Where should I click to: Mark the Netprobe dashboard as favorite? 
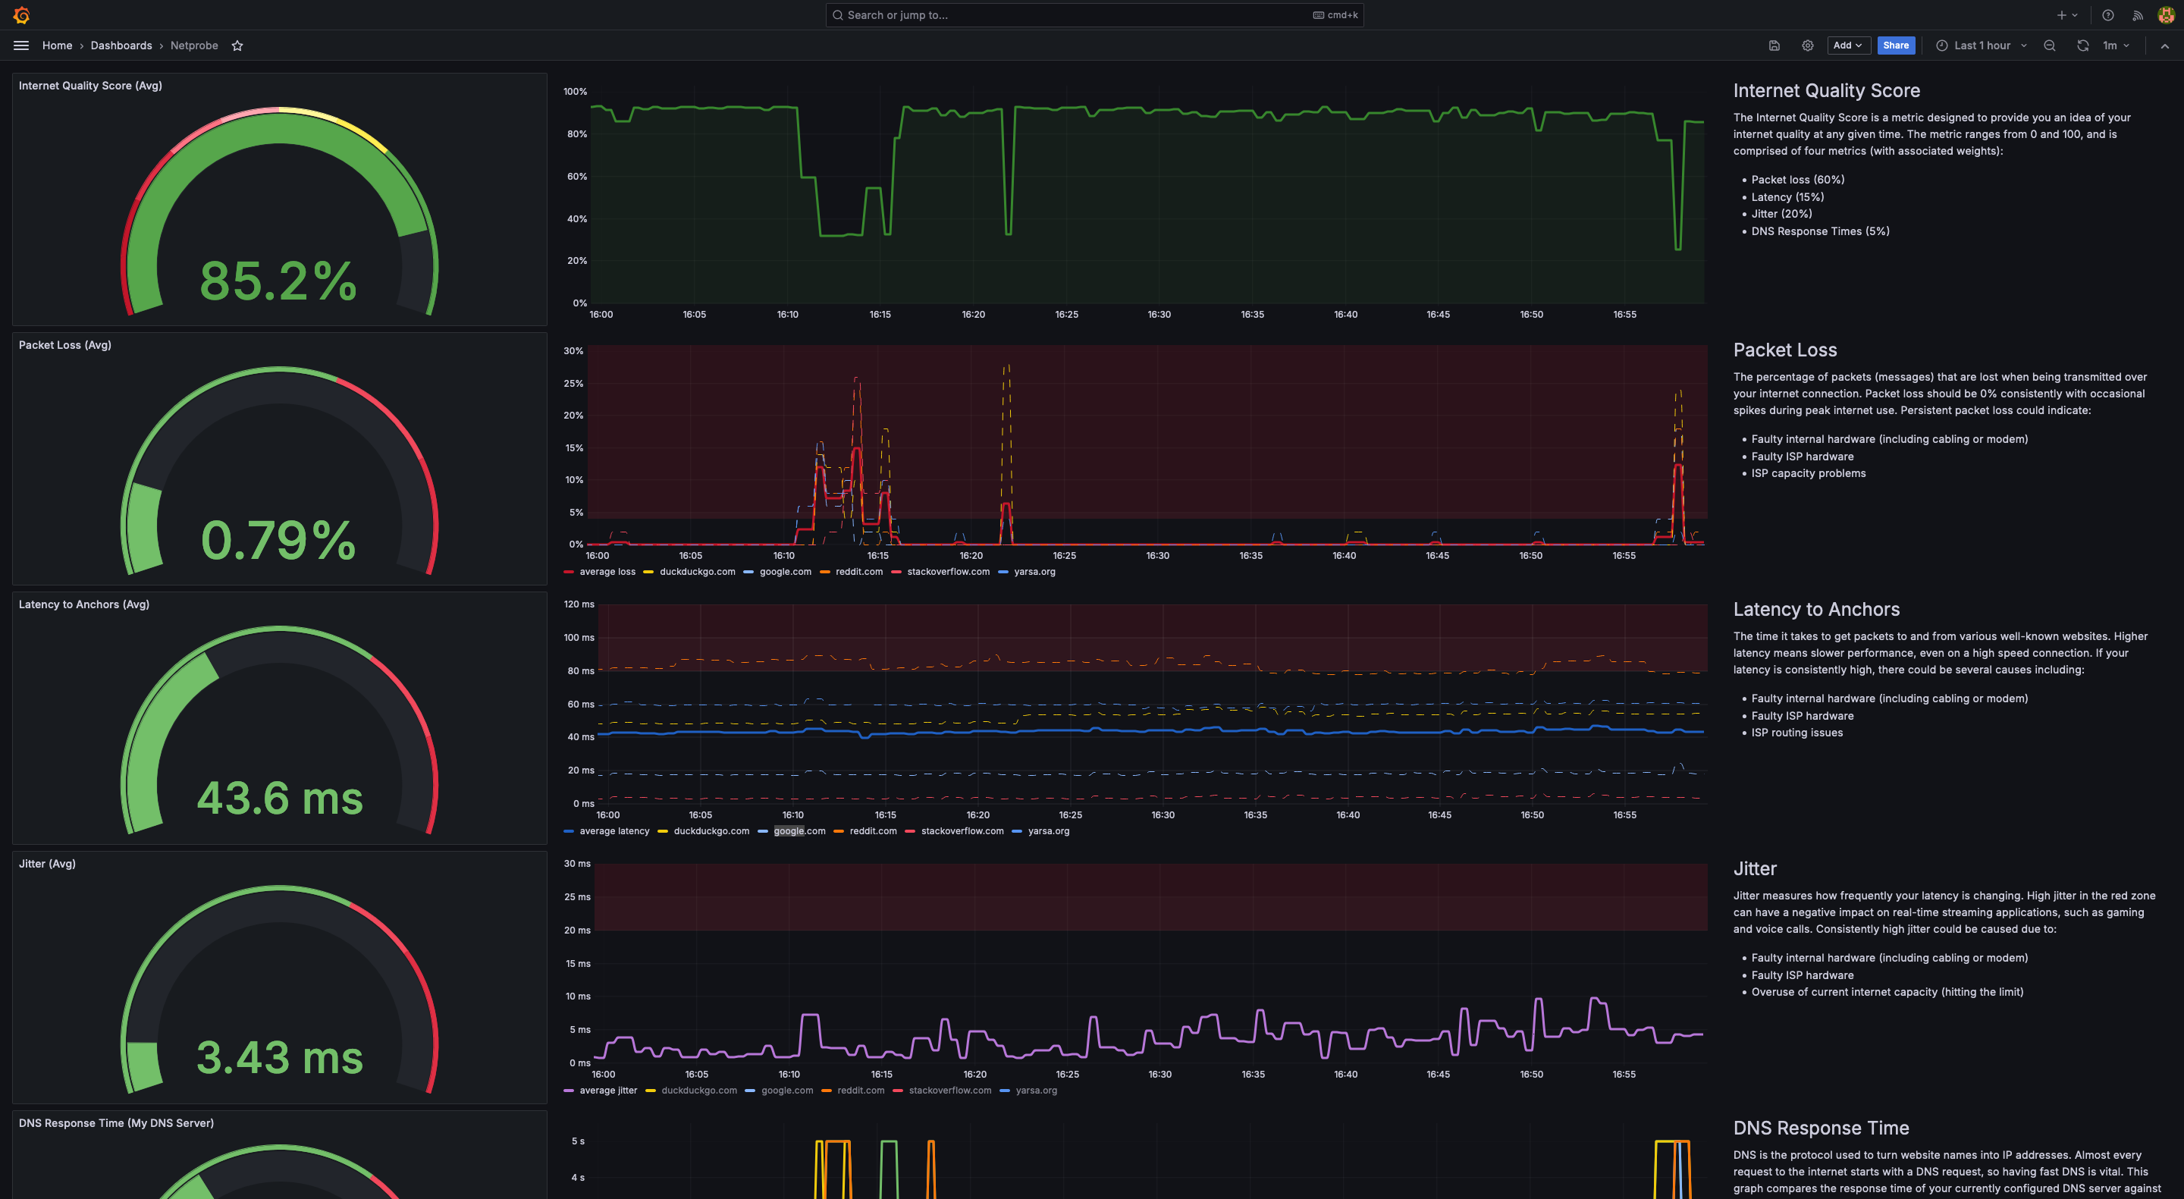(237, 45)
